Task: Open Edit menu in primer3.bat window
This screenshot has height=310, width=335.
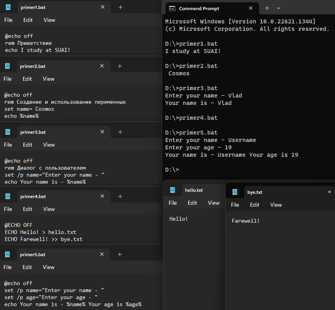Action: click(x=28, y=145)
